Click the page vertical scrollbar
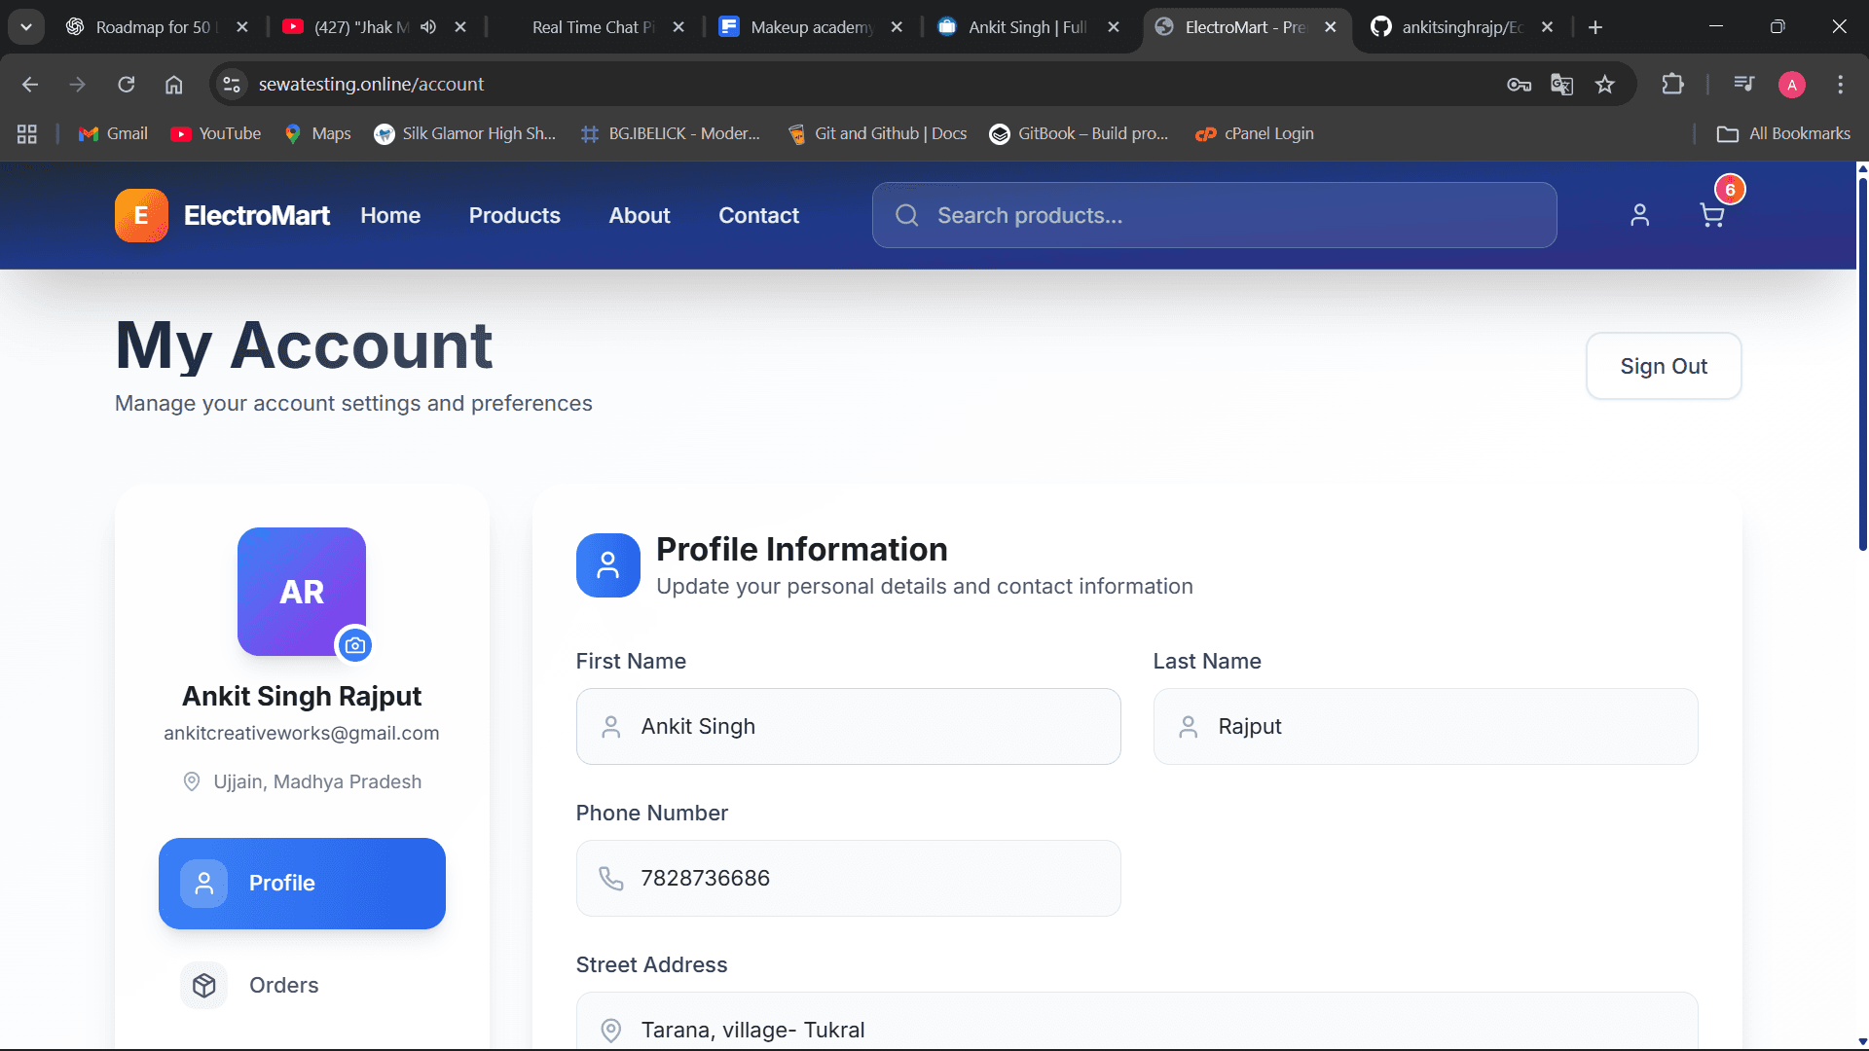This screenshot has height=1051, width=1869. point(1862,370)
